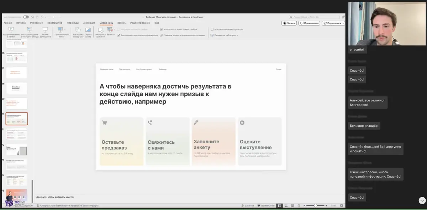Select slide 68 thumbnail in panel
The height and width of the screenshot is (210, 427).
click(17, 88)
